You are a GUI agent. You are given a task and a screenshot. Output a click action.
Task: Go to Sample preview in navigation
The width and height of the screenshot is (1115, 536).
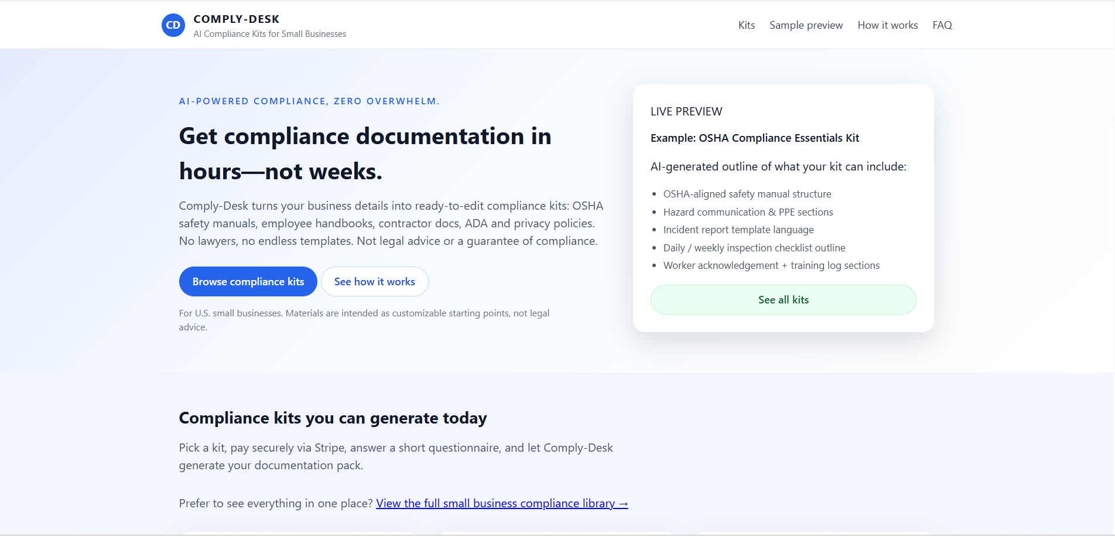806,25
